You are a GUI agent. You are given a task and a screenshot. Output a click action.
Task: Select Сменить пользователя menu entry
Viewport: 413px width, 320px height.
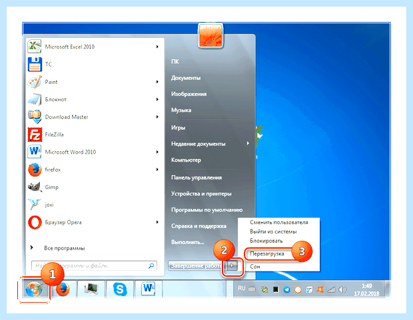pos(279,222)
